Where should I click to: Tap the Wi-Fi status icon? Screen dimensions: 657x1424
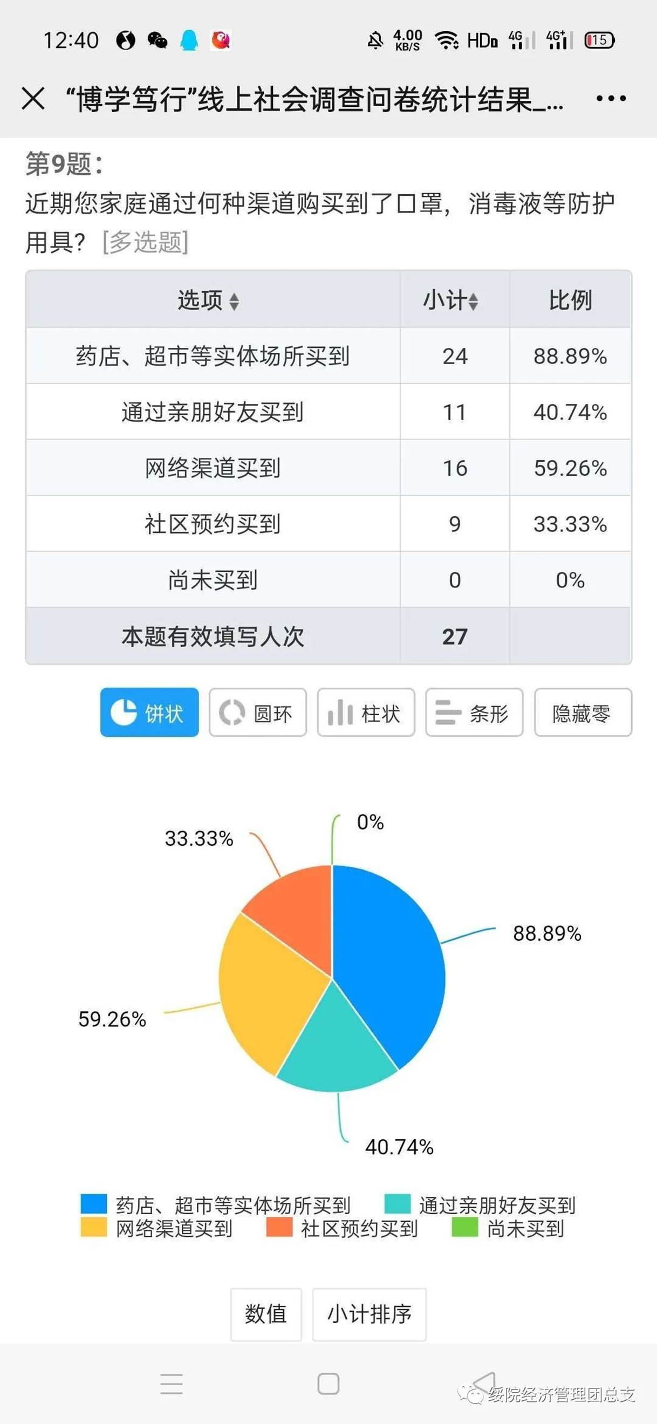446,40
